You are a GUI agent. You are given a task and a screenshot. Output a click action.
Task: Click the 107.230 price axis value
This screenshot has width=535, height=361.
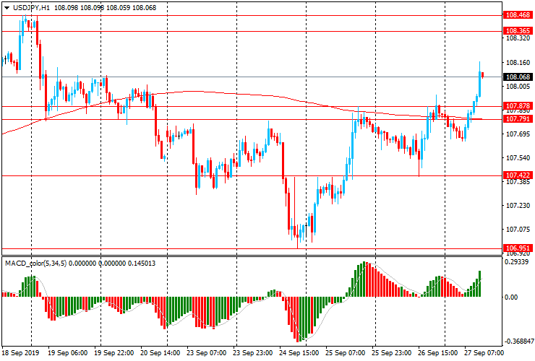point(518,206)
